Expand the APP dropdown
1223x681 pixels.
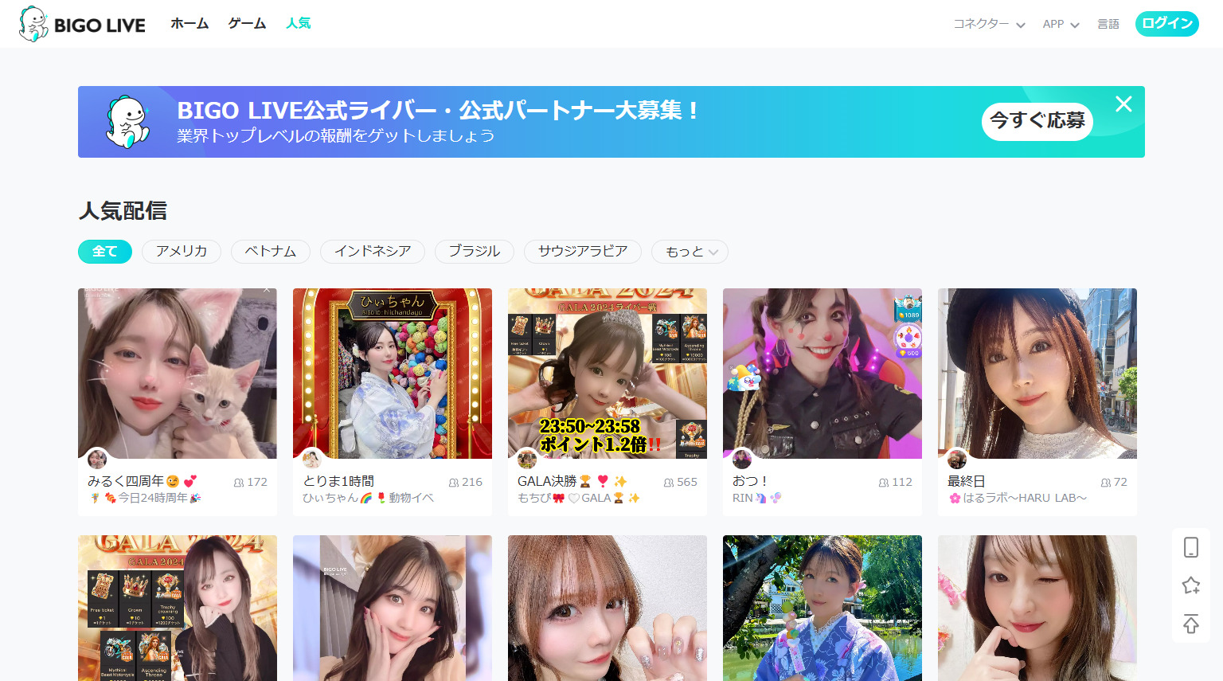point(1061,24)
